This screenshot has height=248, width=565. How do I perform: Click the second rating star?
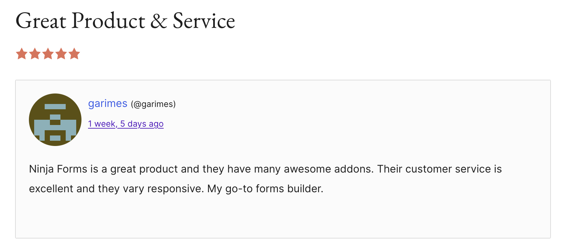coord(35,54)
